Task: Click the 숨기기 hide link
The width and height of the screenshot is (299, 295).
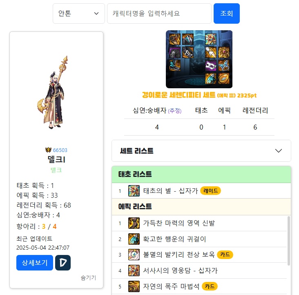Action: (88, 278)
